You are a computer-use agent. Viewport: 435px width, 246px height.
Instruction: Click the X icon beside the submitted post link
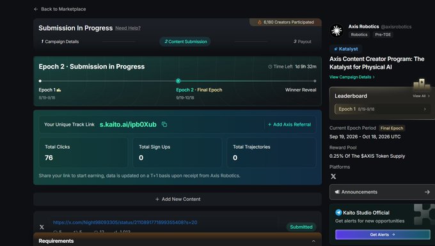pyautogui.click(x=42, y=227)
